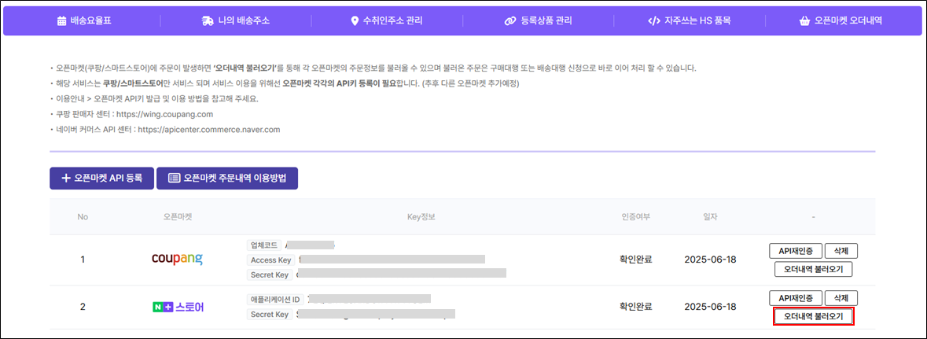This screenshot has width=927, height=339.
Task: Open 등록상품 관리 menu item
Action: (x=546, y=21)
